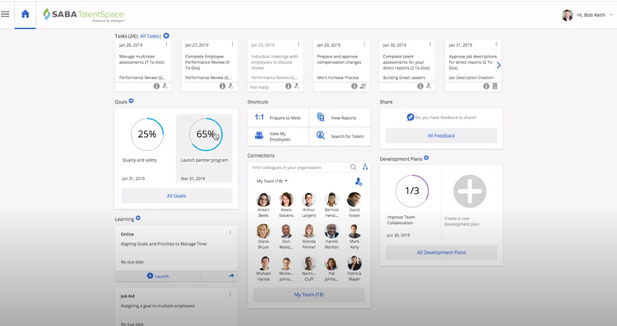Click the All Development Plans button
The width and height of the screenshot is (617, 326).
pos(441,253)
